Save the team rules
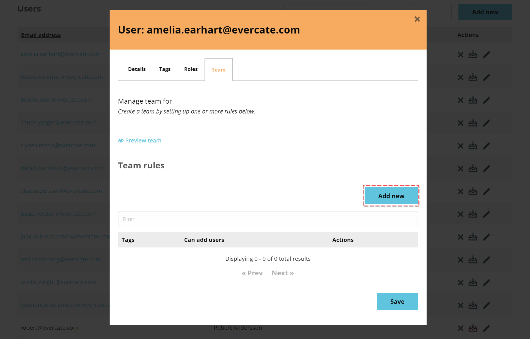 tap(397, 301)
